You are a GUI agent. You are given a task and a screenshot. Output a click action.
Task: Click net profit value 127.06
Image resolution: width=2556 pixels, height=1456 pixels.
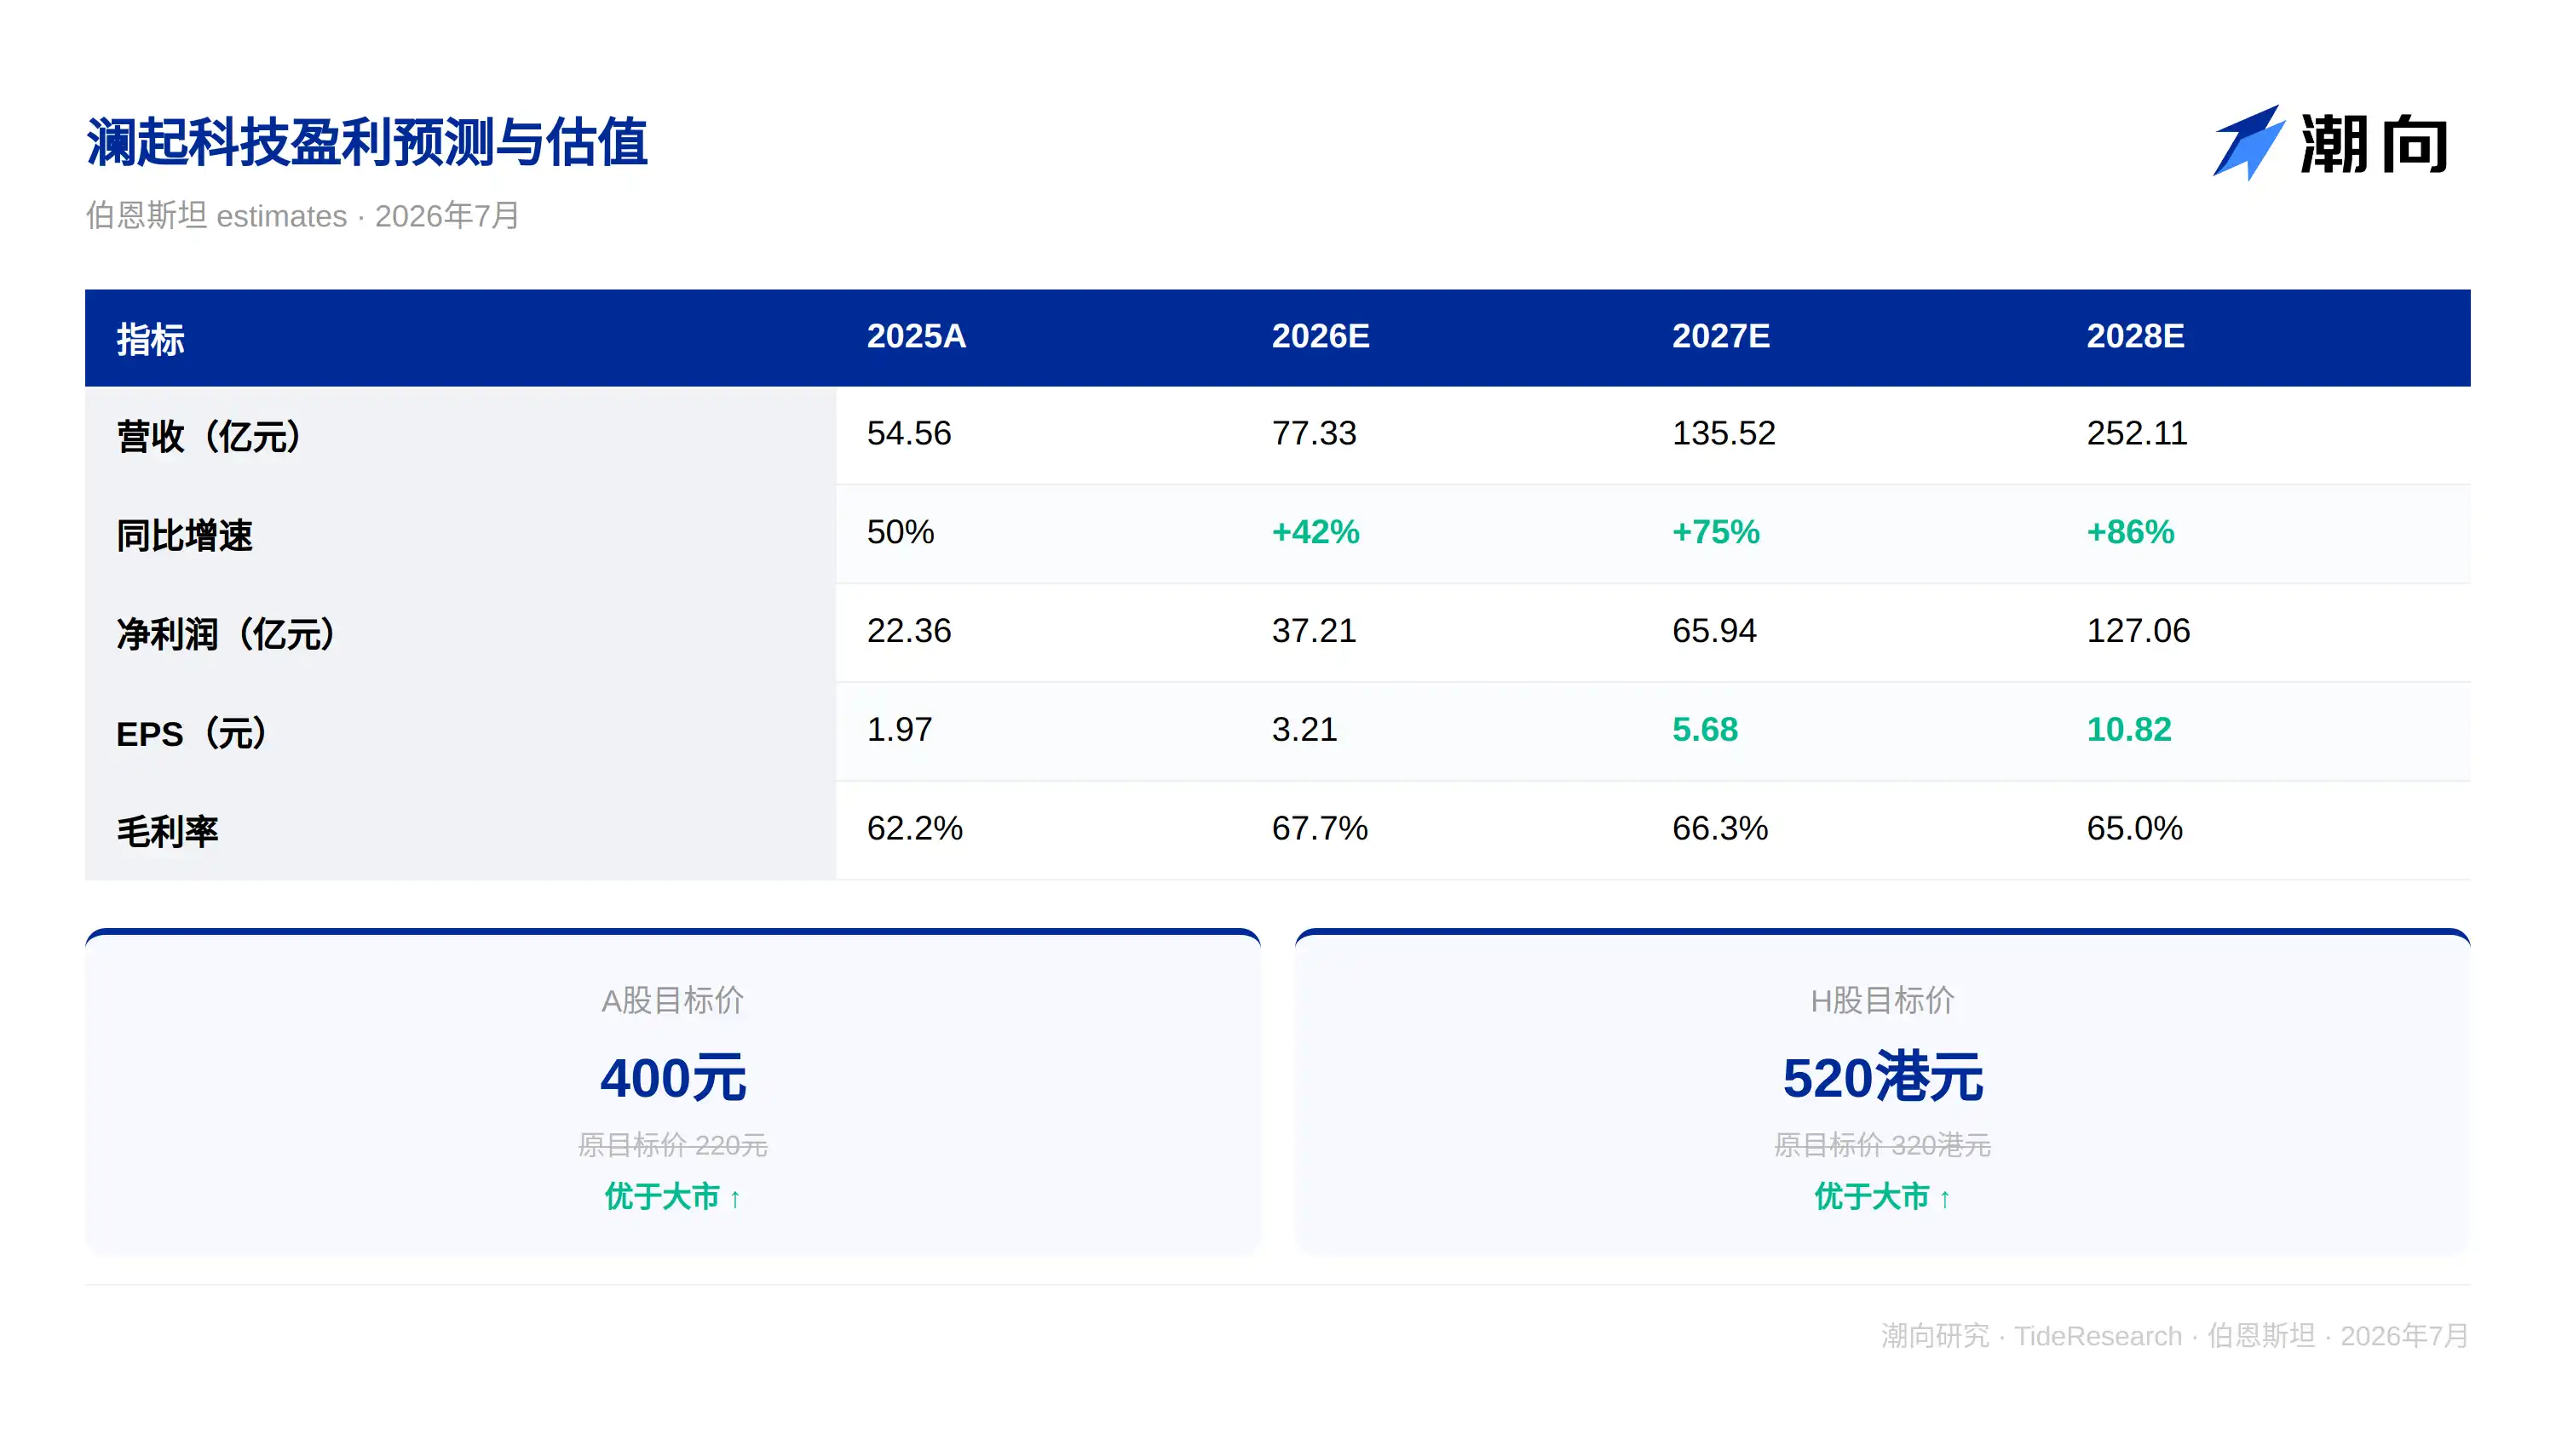click(2138, 631)
